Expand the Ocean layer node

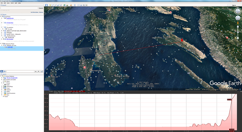pos(2,88)
